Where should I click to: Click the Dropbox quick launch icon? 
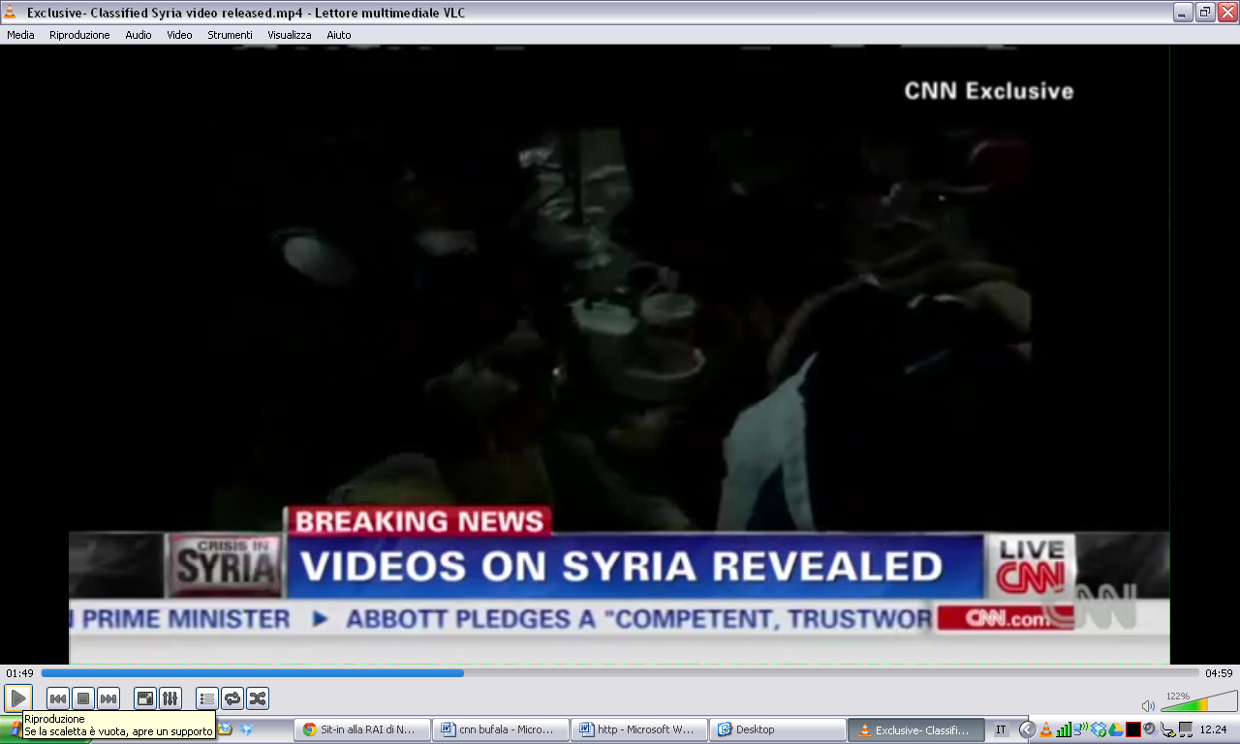[x=247, y=728]
